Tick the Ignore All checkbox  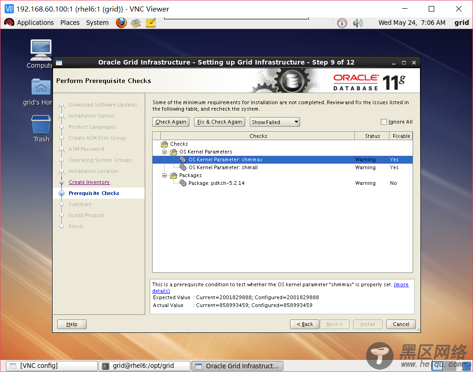click(x=384, y=122)
